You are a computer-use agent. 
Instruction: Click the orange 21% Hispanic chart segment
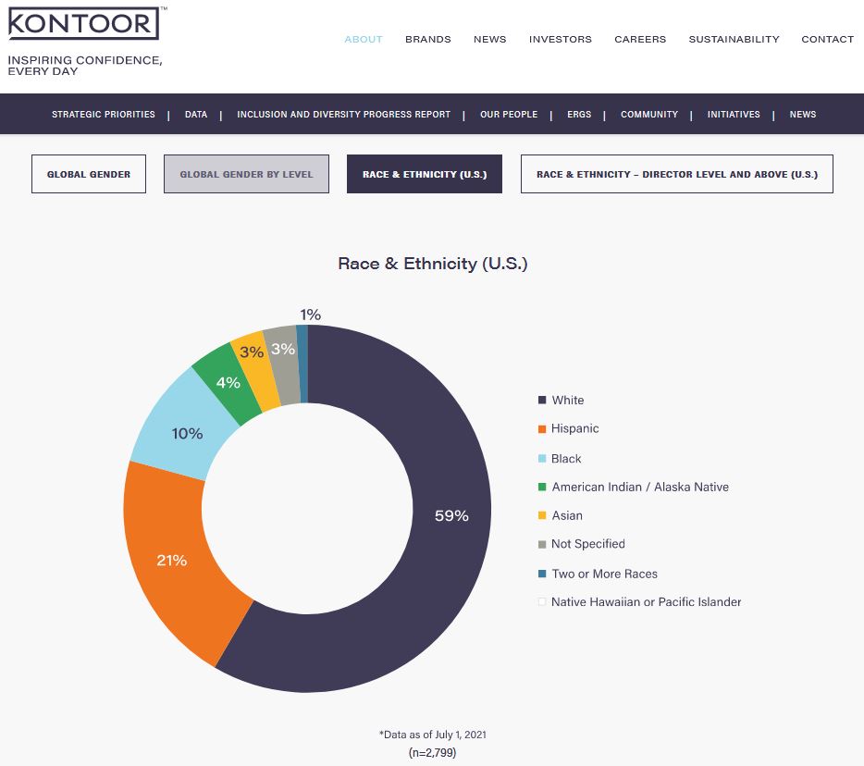(x=171, y=560)
